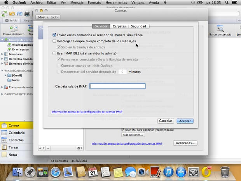Toggle Usar SSL para conectar checkbox

coord(123,130)
